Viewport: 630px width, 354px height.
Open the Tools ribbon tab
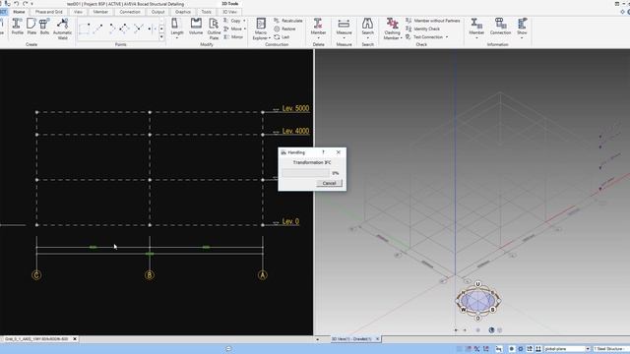coord(206,12)
